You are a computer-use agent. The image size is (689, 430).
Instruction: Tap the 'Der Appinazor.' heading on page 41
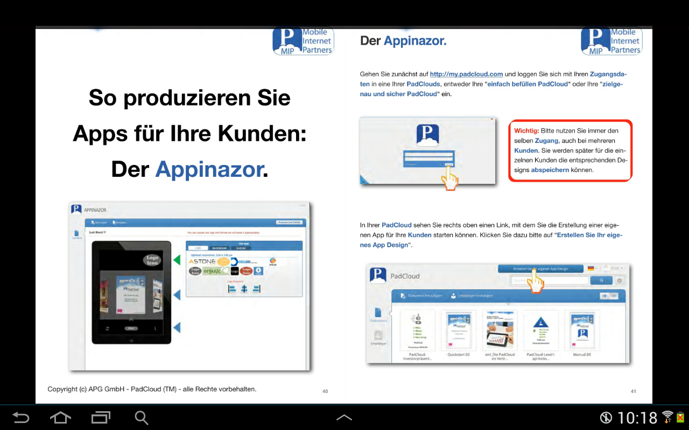[x=403, y=41]
